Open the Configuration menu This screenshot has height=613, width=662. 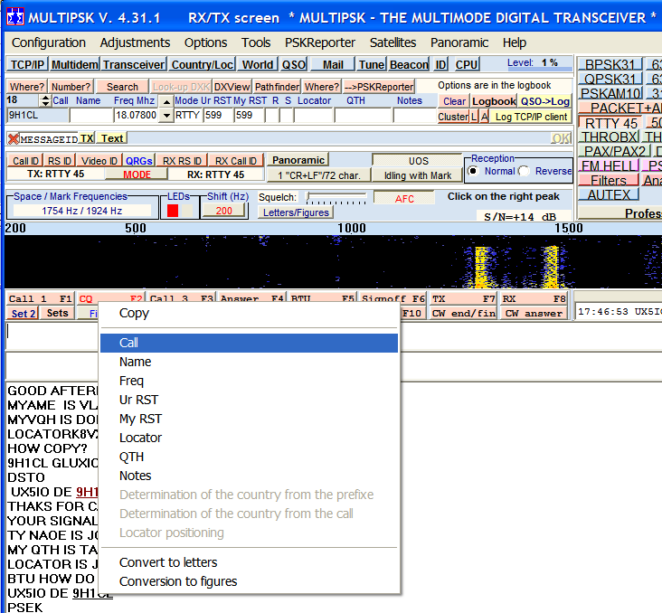tap(49, 42)
